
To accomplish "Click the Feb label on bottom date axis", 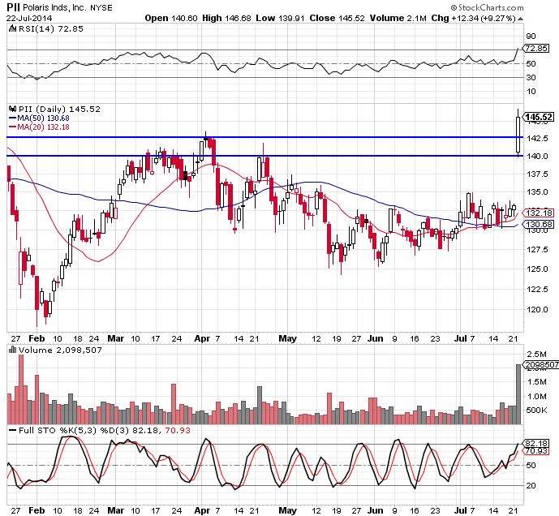I will click(37, 510).
